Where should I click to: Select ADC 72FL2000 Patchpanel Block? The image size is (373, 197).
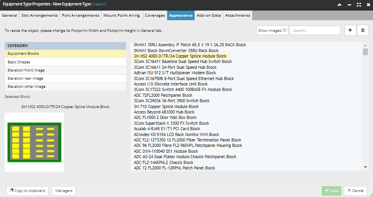click(x=163, y=95)
